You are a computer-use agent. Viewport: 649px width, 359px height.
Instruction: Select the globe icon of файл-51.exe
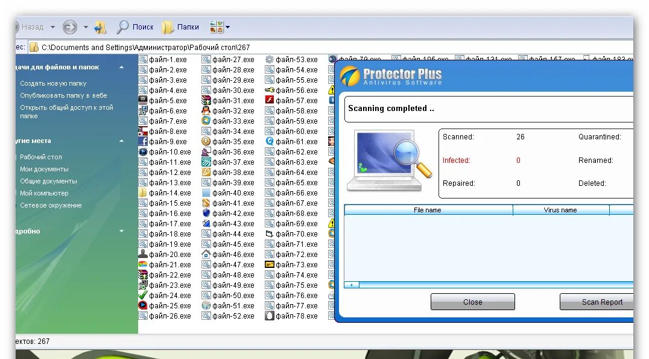click(x=206, y=305)
